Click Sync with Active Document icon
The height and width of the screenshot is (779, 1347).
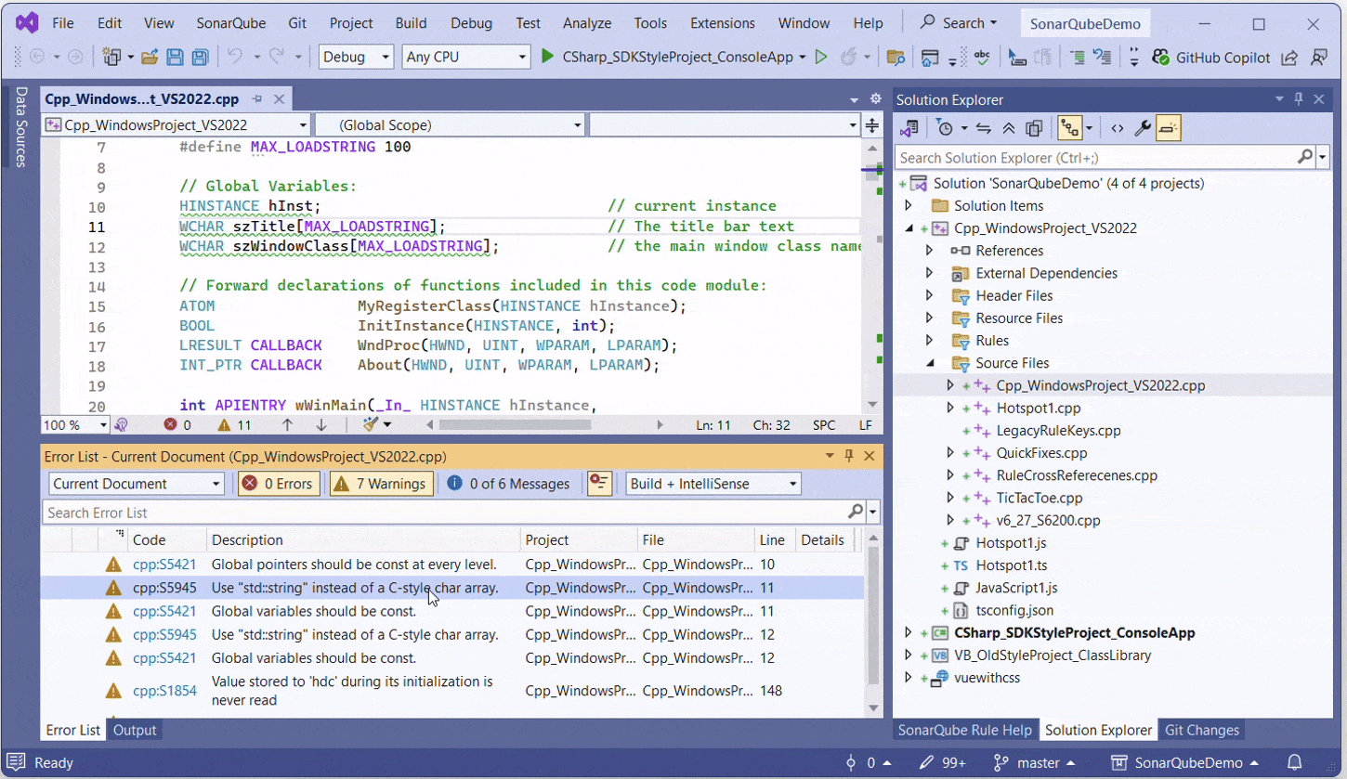984,128
